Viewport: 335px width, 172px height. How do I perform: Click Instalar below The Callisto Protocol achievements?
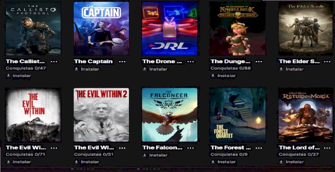coord(22,76)
